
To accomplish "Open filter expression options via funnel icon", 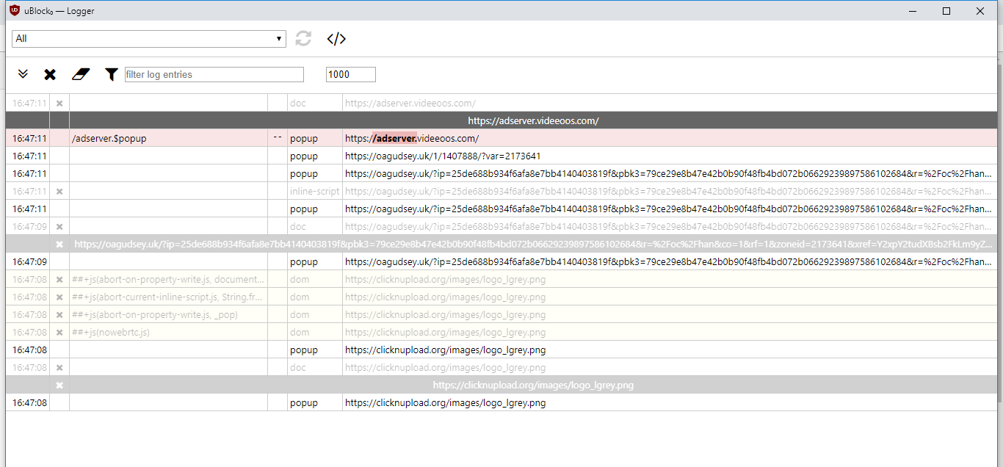I will (x=111, y=73).
